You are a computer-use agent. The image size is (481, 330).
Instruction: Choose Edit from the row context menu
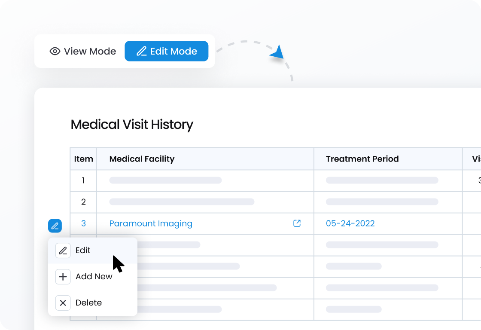point(83,251)
